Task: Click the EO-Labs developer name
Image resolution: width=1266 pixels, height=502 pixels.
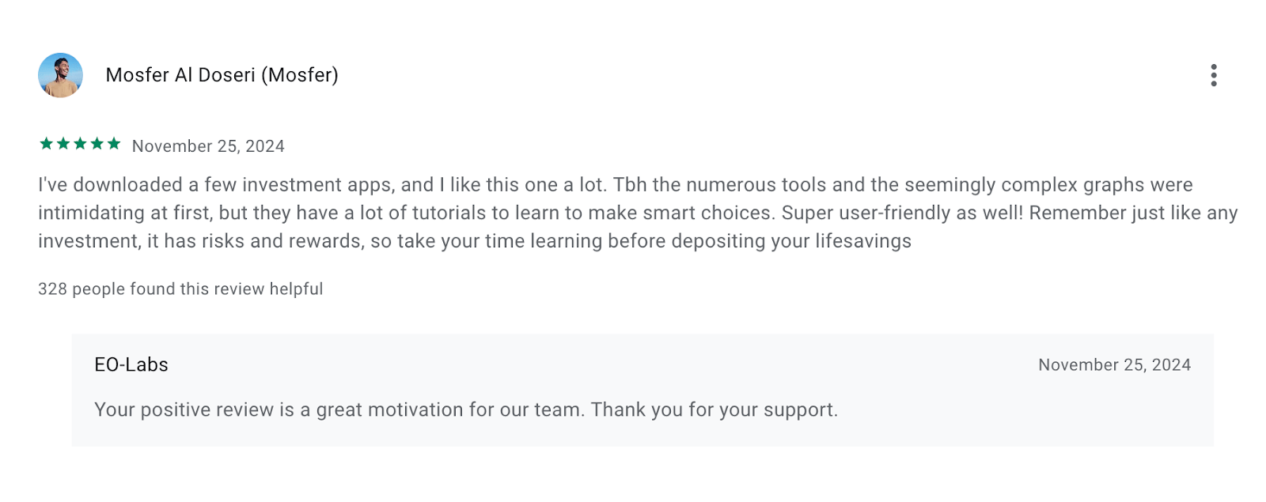Action: [x=131, y=365]
